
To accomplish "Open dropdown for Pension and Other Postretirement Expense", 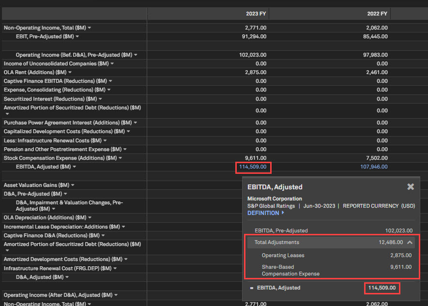I will [x=125, y=150].
